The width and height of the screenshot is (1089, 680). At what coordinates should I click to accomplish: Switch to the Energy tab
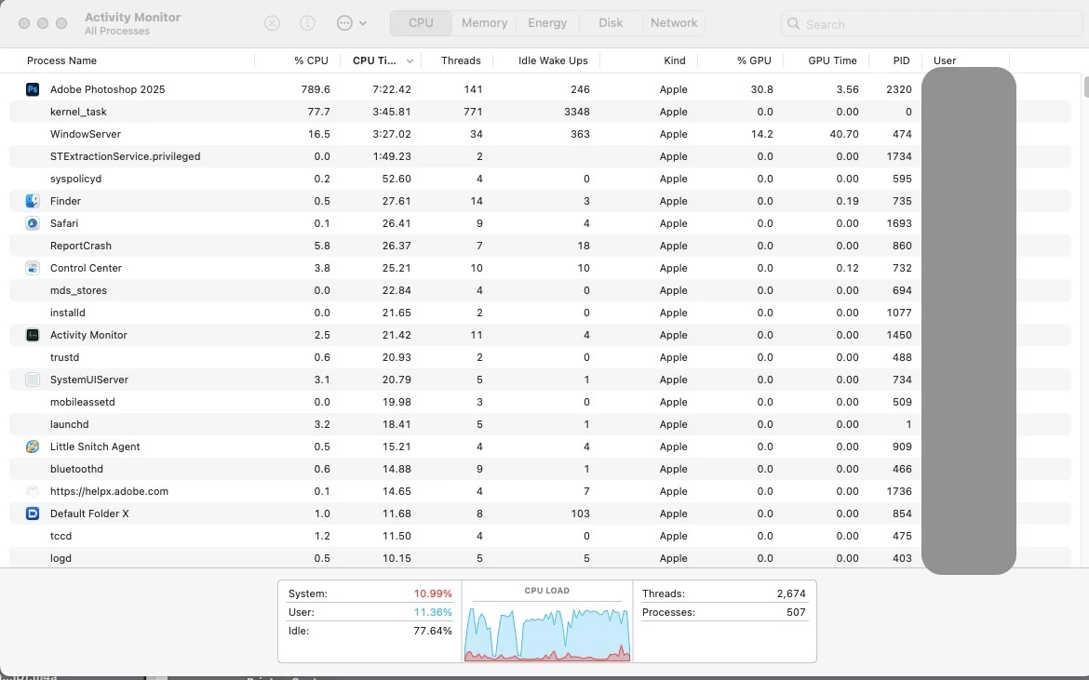(x=547, y=23)
